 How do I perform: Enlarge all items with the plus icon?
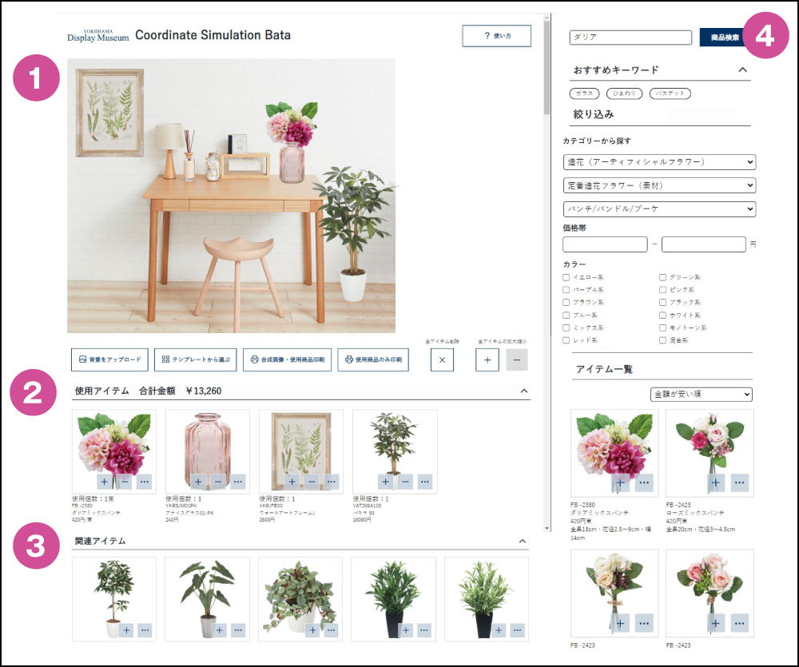coord(487,359)
